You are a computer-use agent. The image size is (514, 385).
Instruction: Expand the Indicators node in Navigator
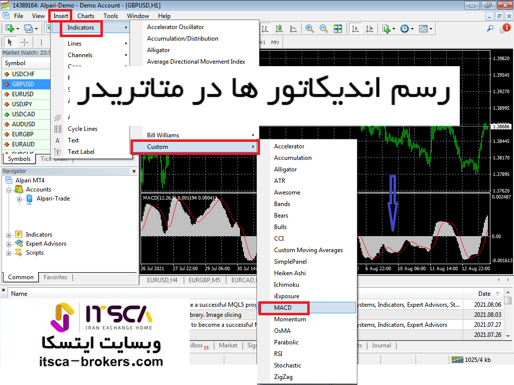9,235
